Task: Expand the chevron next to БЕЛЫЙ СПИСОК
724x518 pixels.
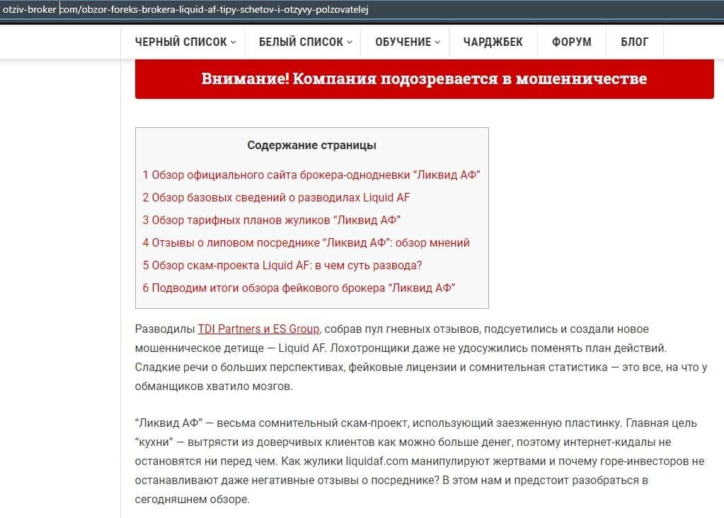Action: 350,42
